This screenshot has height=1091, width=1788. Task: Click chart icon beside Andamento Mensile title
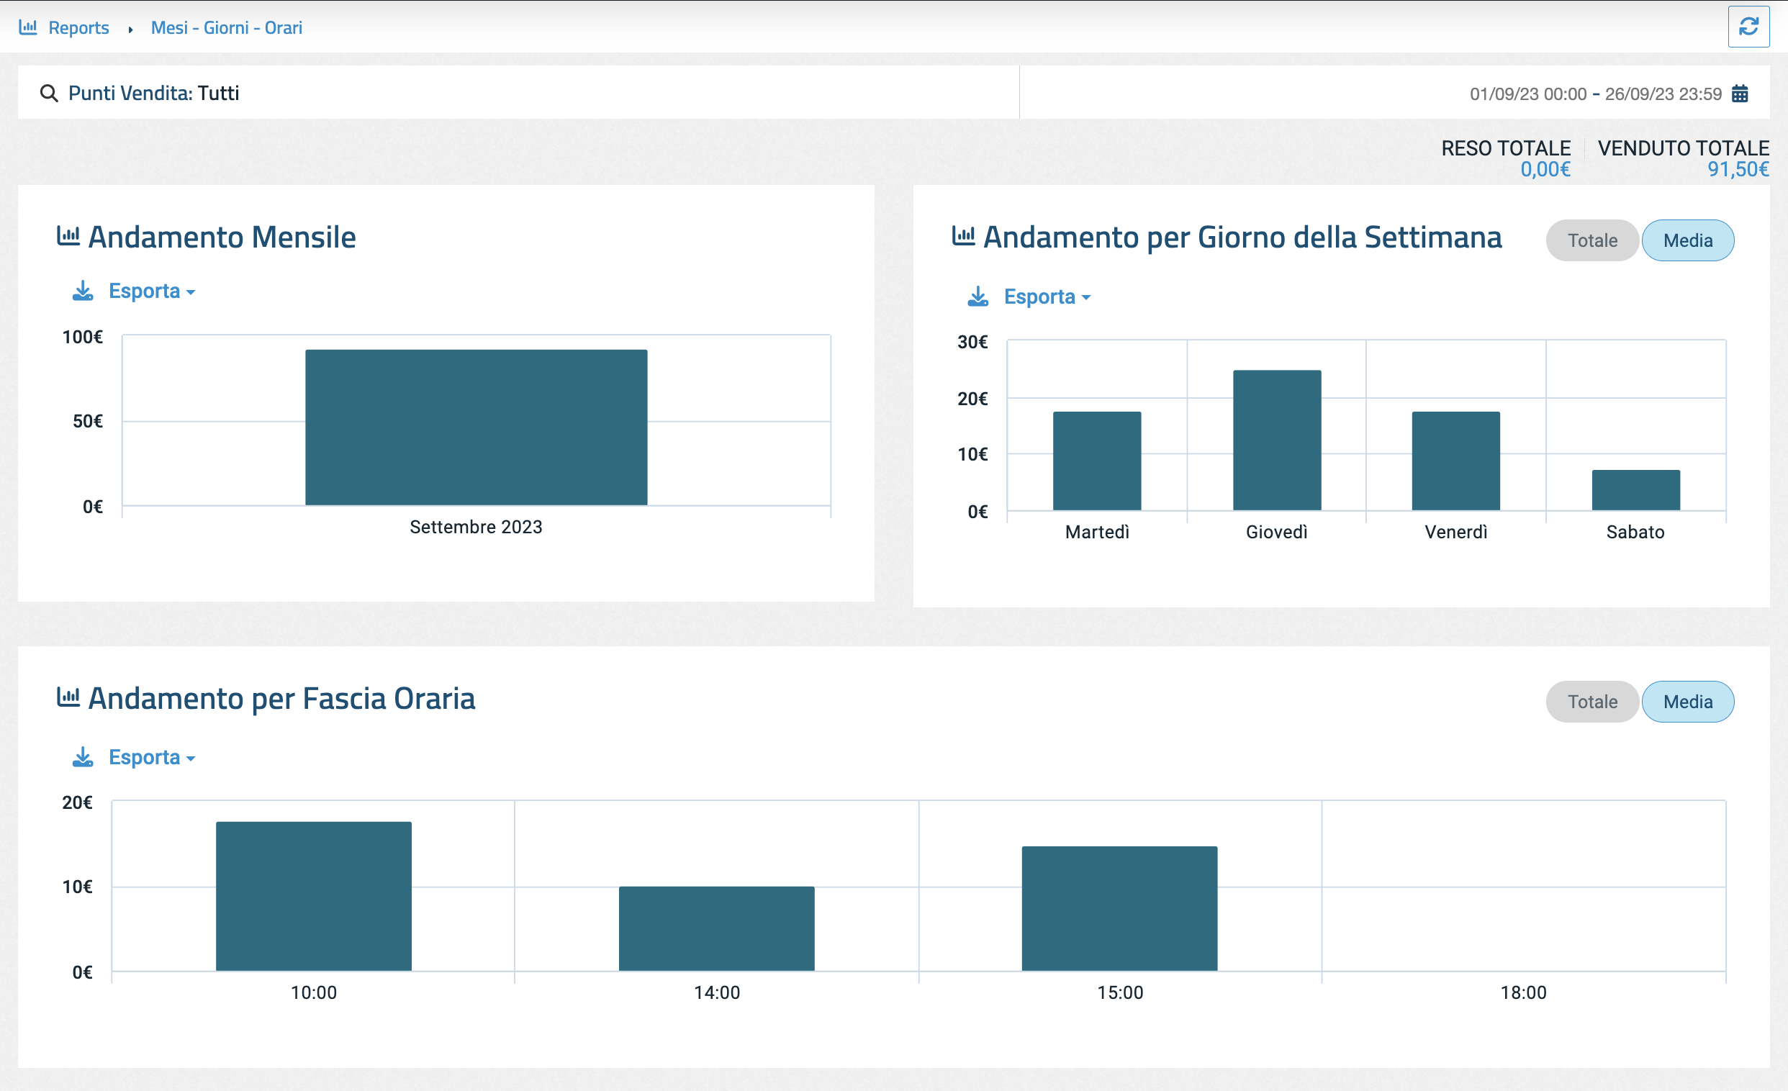pos(68,236)
